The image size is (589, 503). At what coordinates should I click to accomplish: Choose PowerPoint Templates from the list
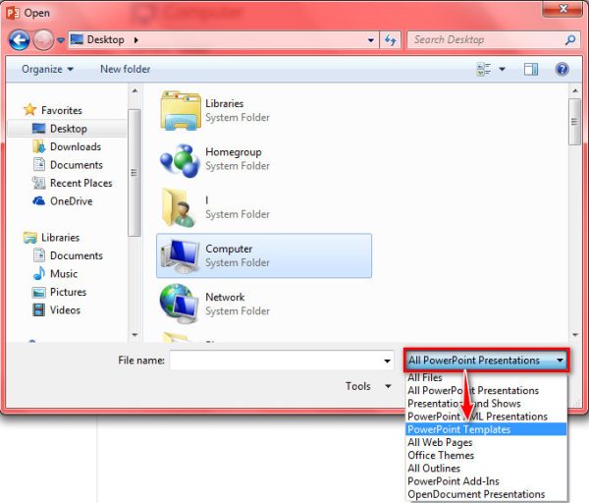pos(487,429)
